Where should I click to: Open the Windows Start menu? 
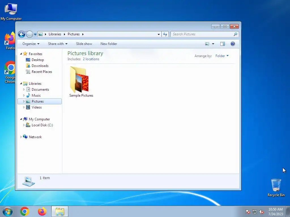tap(8, 211)
